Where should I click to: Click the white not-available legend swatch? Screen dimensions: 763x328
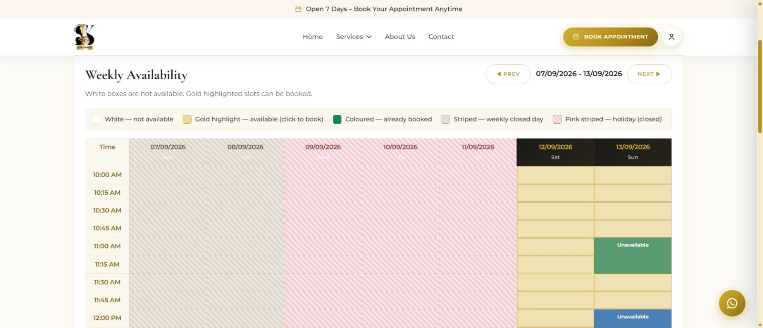pos(96,119)
